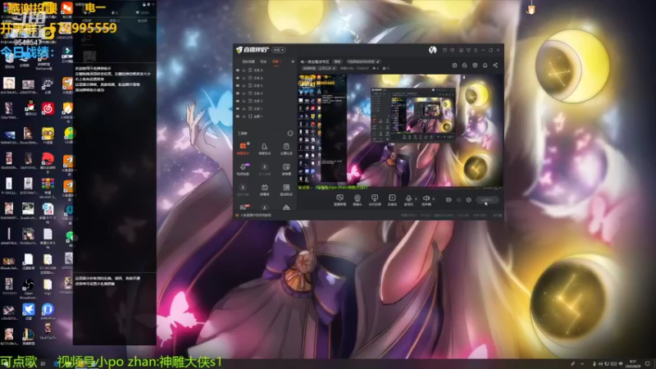Toggle visibility eye for 文本 5 layer

(238, 86)
